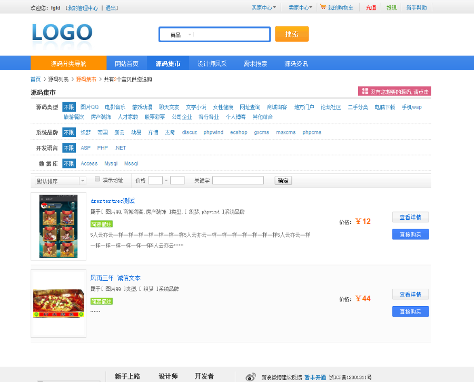Filter source type by 游戏动漫
Screen dimensions: 474x382
[x=142, y=107]
